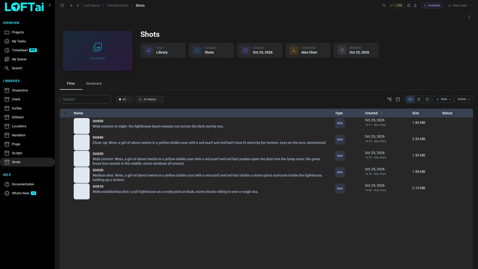This screenshot has width=478, height=269.
Task: Open the help question mark icon
Action: pos(409,6)
